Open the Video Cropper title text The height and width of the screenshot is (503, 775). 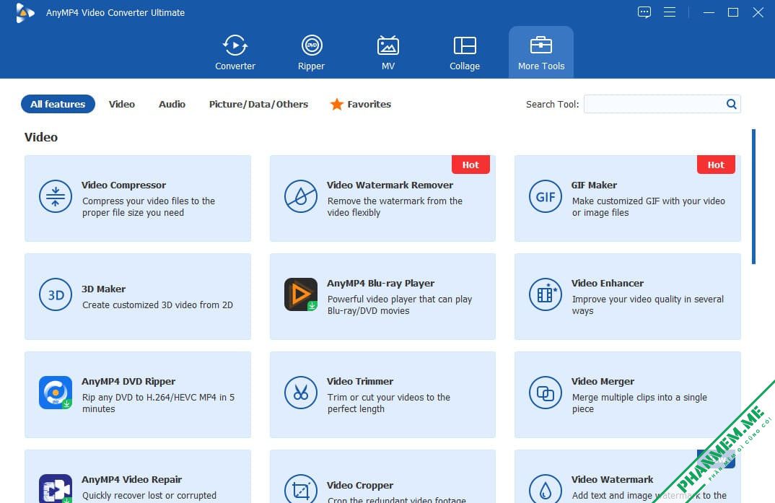360,486
